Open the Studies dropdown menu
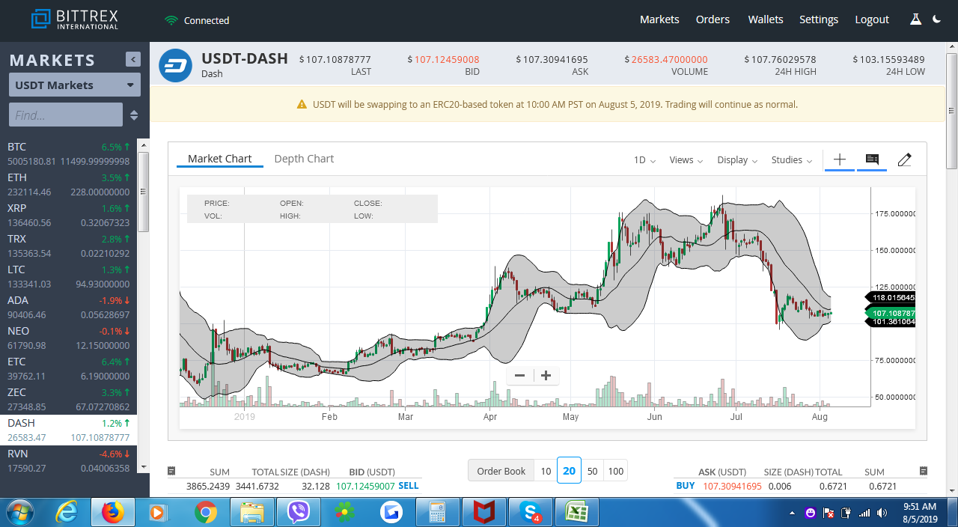The height and width of the screenshot is (527, 958). [792, 160]
